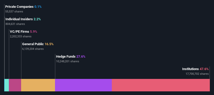Click the 16.5% General Public percentage
This screenshot has width=214, height=95.
pos(49,44)
